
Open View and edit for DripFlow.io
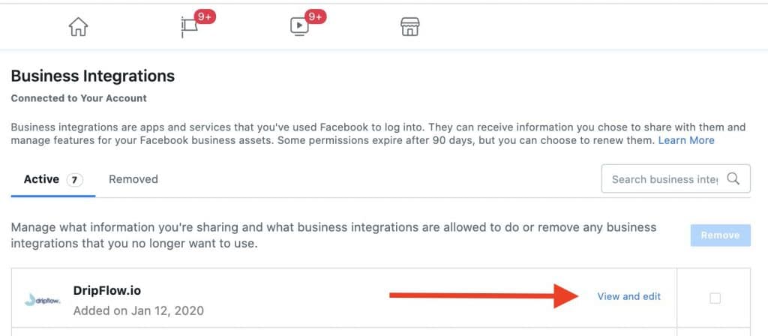pyautogui.click(x=629, y=296)
